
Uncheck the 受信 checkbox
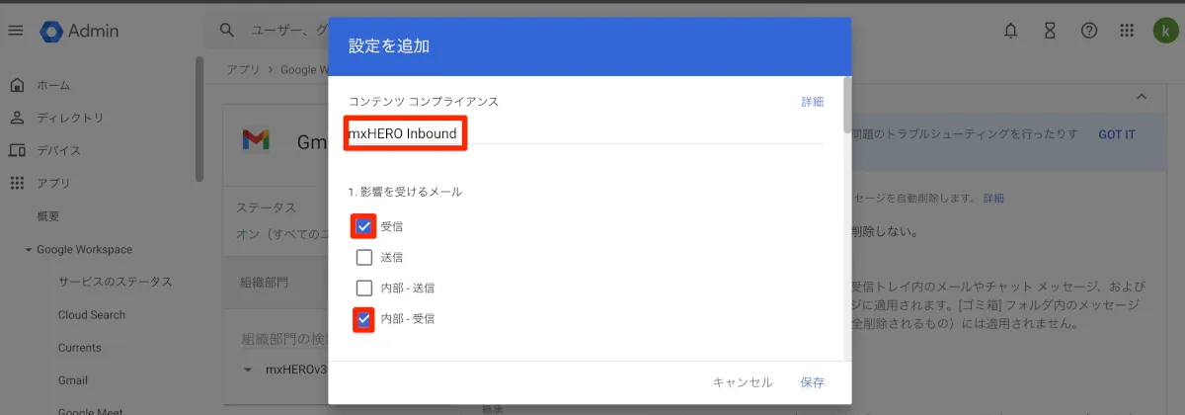pyautogui.click(x=364, y=227)
